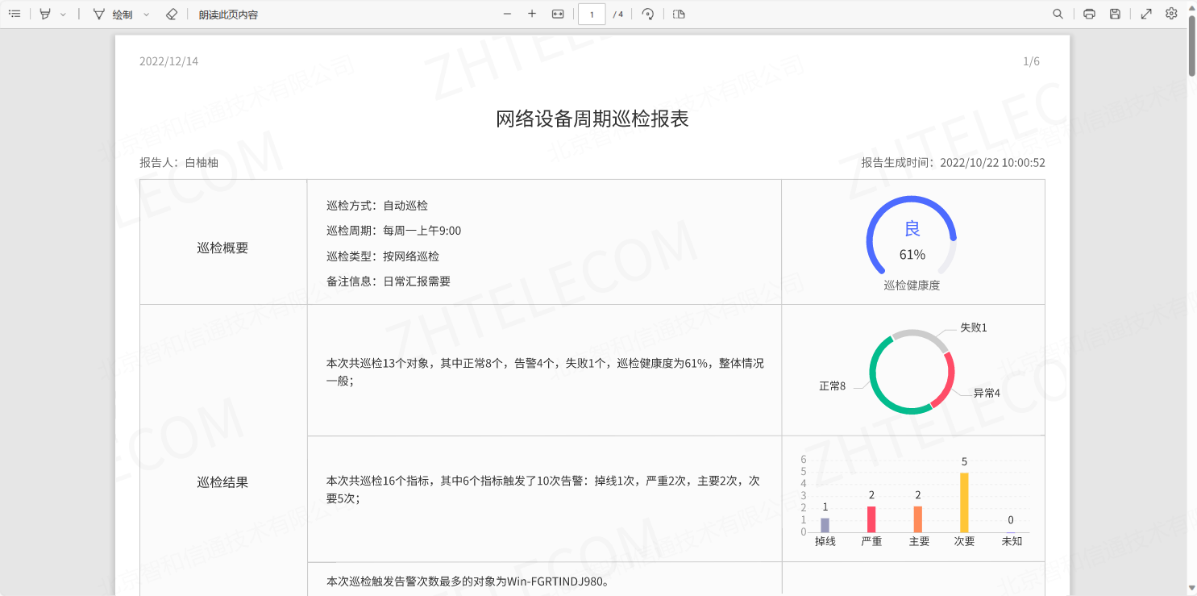1197x596 pixels.
Task: Click the line 备注信息：日常汇报需要
Action: coord(389,281)
